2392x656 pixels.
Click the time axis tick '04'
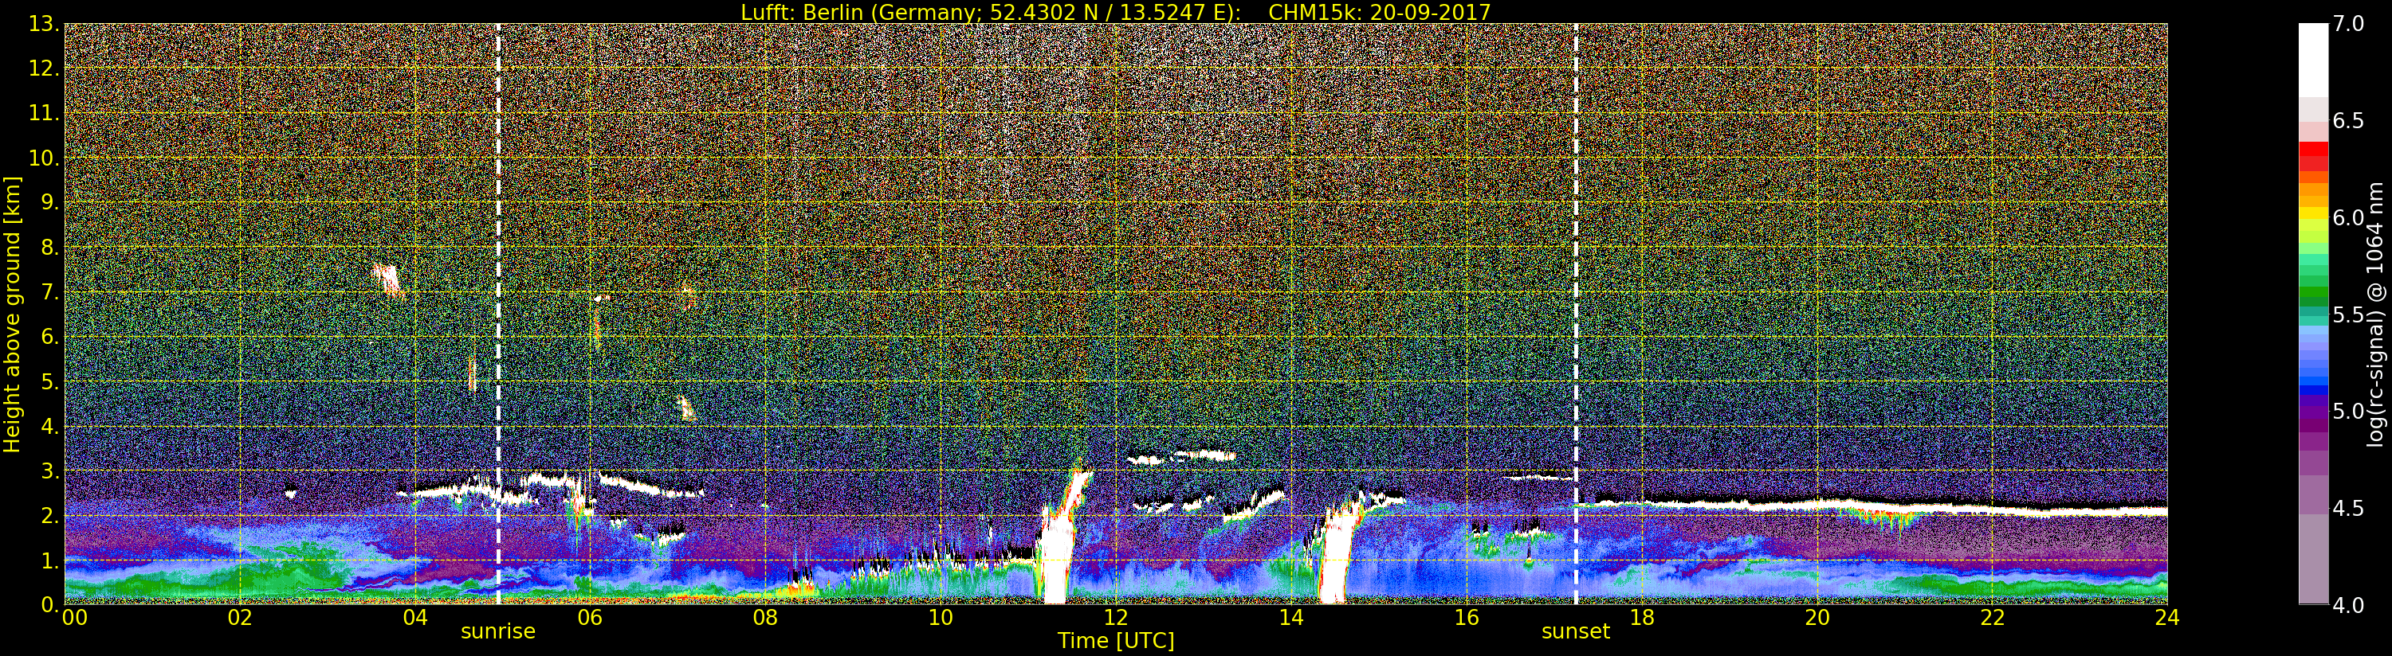click(415, 617)
